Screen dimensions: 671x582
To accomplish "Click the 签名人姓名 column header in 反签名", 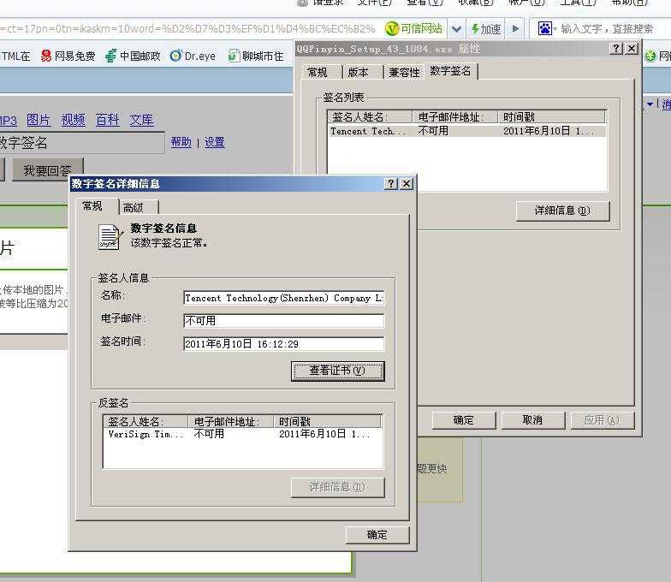I will click(145, 421).
